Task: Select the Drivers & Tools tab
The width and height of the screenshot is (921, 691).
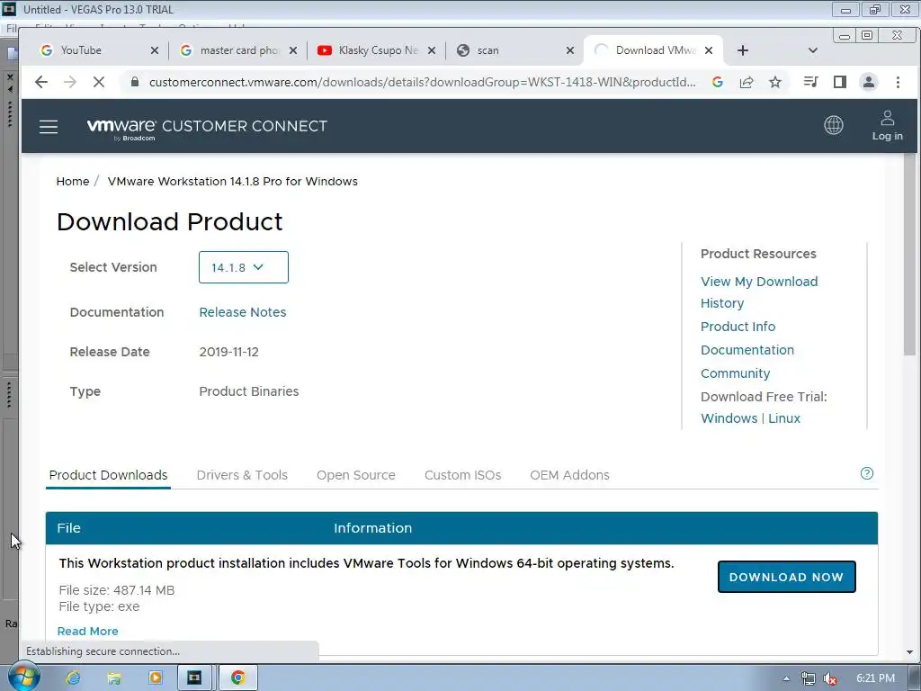Action: pyautogui.click(x=242, y=475)
